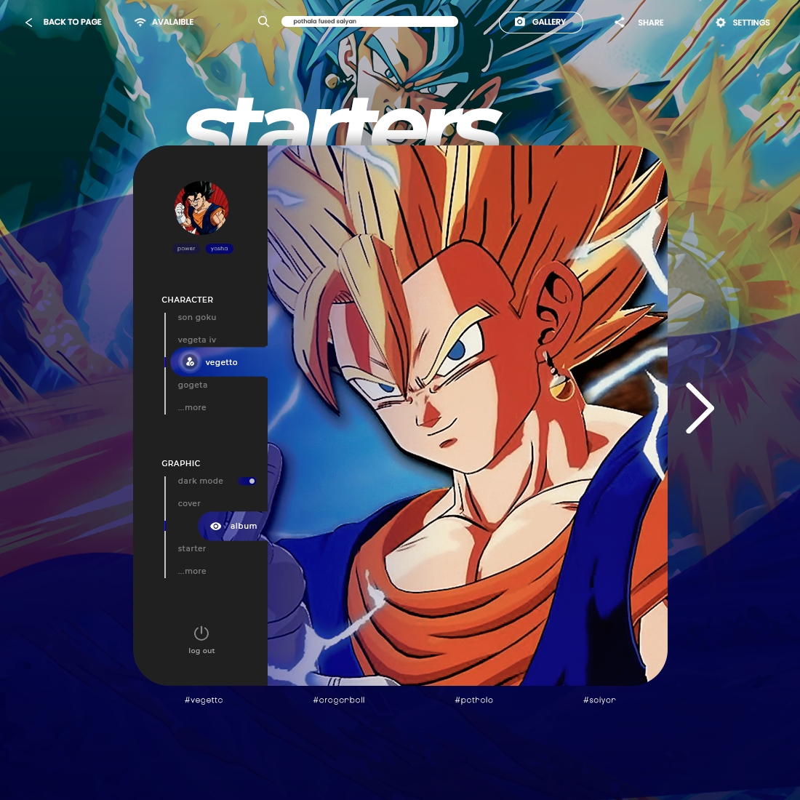Click the power log out icon
Image resolution: width=800 pixels, height=800 pixels.
click(201, 633)
